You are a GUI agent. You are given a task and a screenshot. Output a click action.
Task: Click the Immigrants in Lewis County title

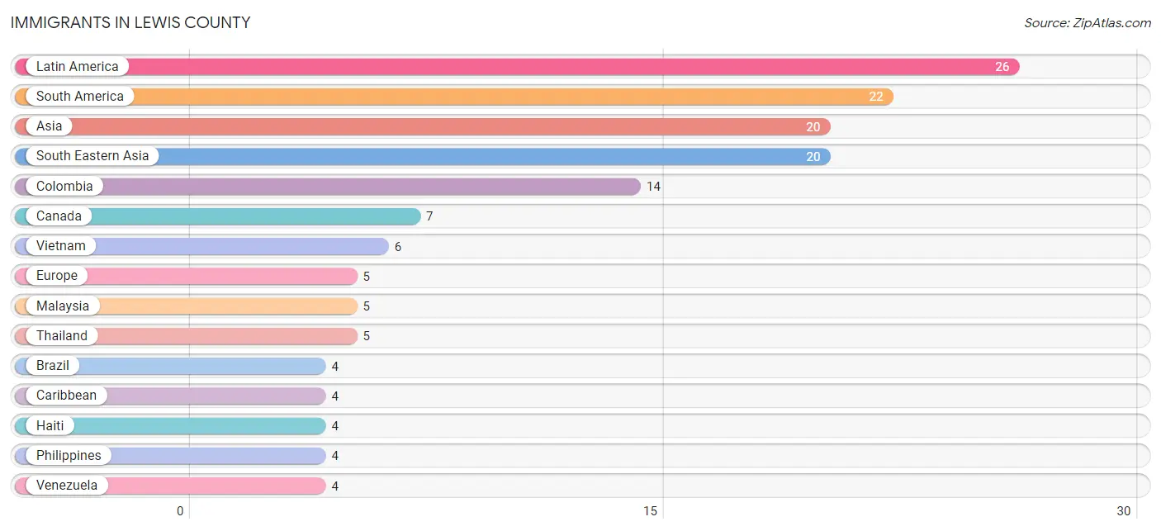130,22
